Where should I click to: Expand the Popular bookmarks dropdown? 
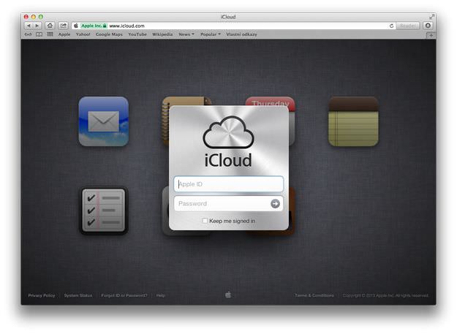pyautogui.click(x=211, y=34)
